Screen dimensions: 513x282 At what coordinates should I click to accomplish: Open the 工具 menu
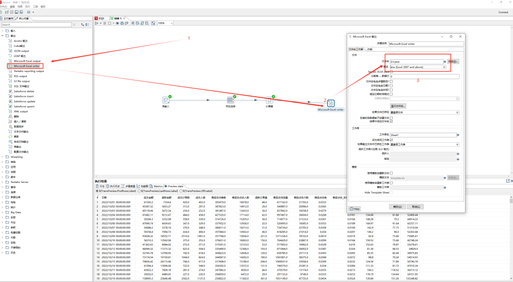pos(35,7)
